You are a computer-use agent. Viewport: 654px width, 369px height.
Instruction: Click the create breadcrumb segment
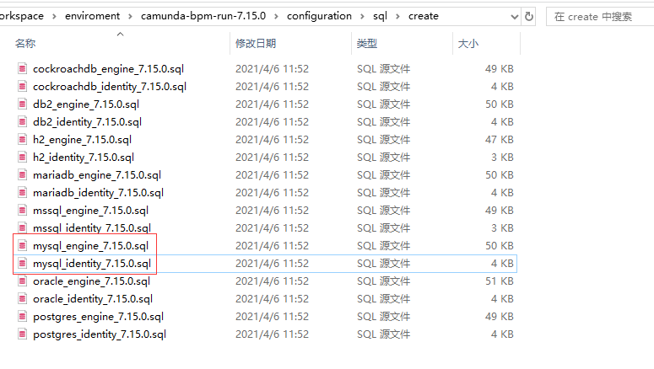coord(424,16)
